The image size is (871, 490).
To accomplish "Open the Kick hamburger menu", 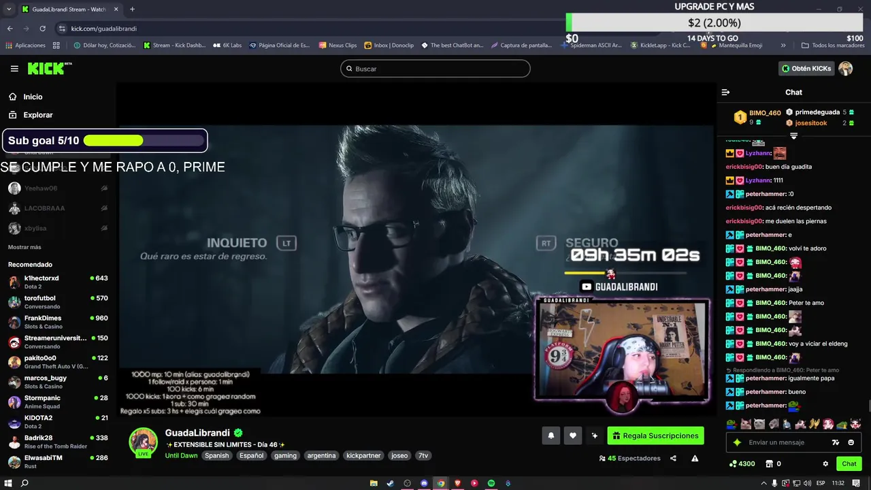I will pos(14,69).
